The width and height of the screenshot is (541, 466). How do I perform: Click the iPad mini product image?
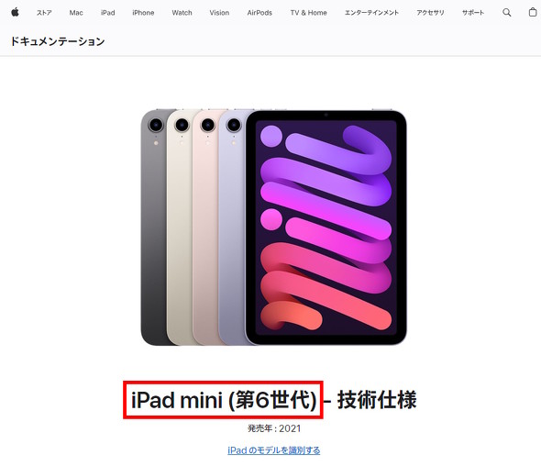click(x=273, y=227)
